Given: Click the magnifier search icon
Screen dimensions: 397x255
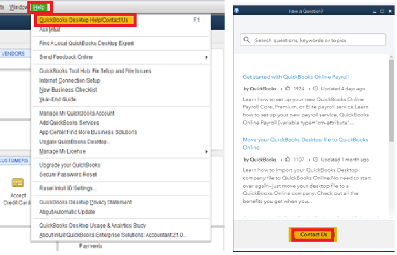Looking at the screenshot, I should pos(246,40).
